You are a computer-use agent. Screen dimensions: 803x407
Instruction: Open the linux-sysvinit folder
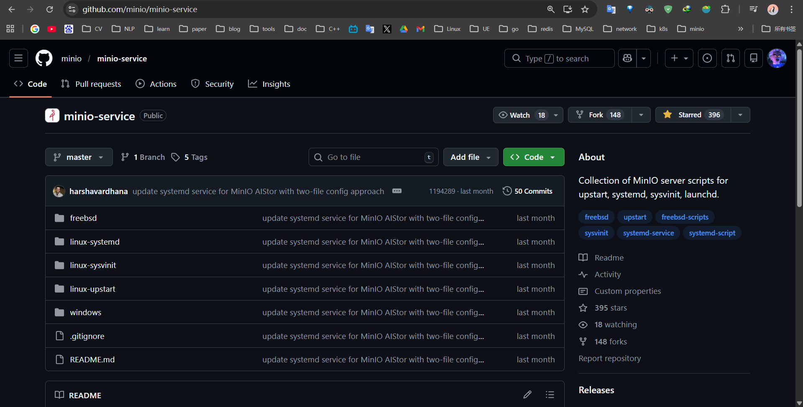(93, 265)
